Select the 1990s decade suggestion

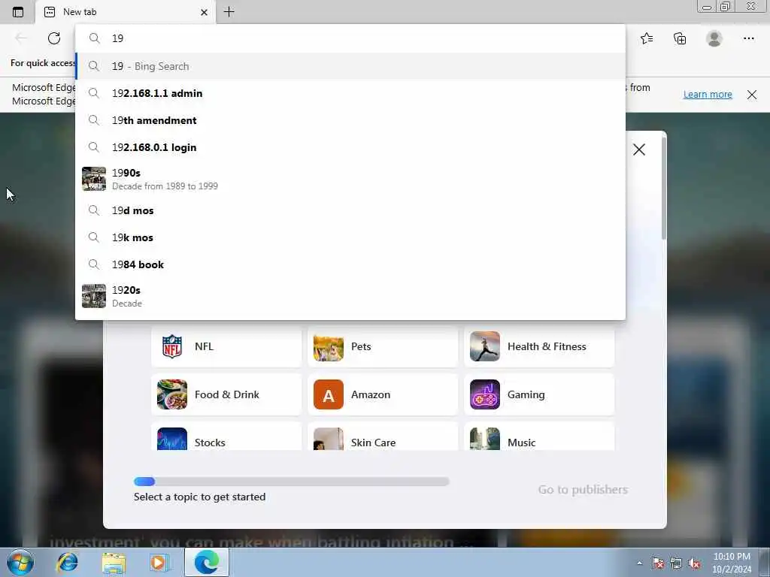[350, 179]
